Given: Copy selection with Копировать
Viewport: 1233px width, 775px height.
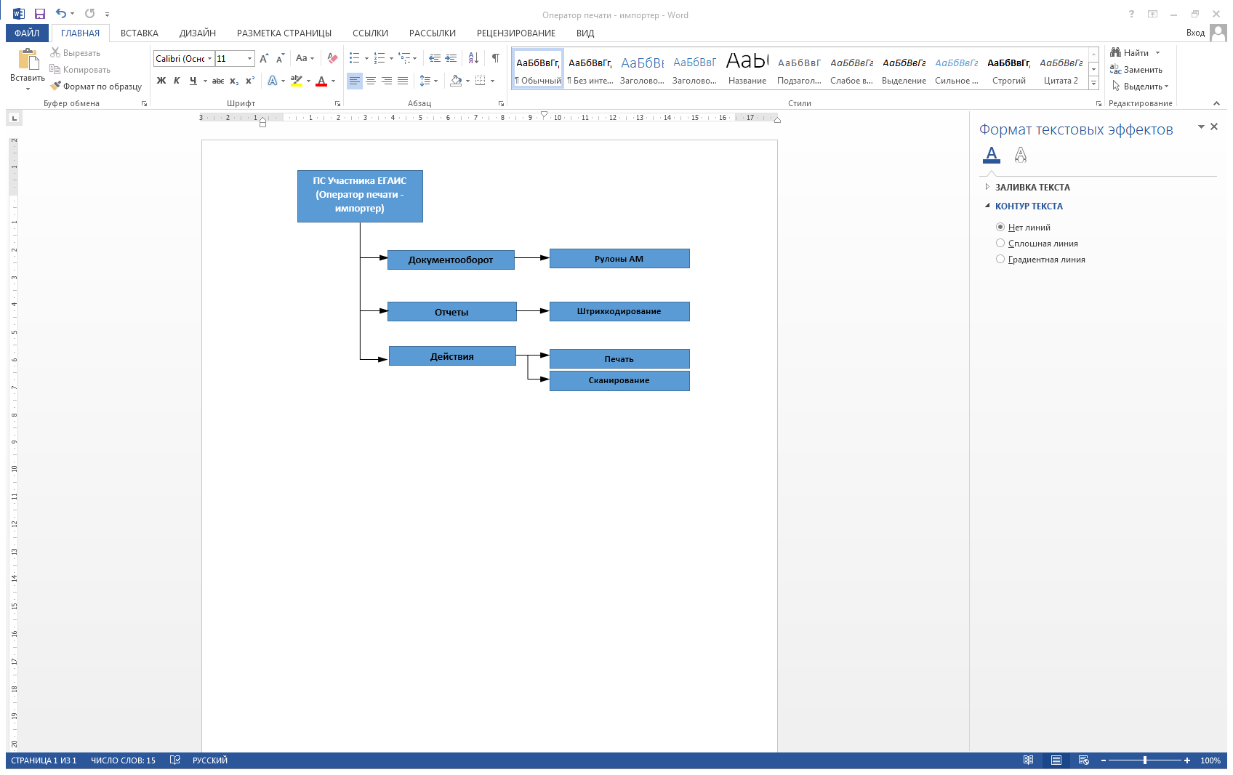Looking at the screenshot, I should click(80, 70).
